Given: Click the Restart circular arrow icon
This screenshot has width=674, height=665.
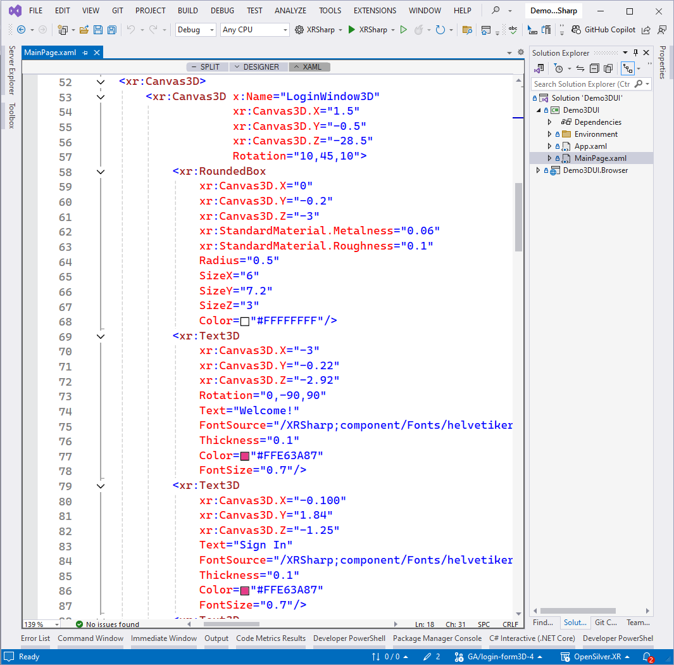Looking at the screenshot, I should (x=440, y=30).
